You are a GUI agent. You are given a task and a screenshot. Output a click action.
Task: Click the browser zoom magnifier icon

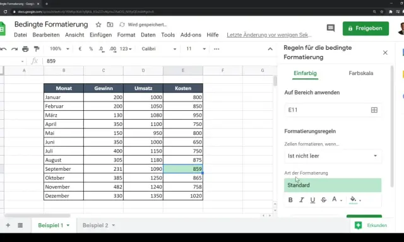(x=374, y=11)
